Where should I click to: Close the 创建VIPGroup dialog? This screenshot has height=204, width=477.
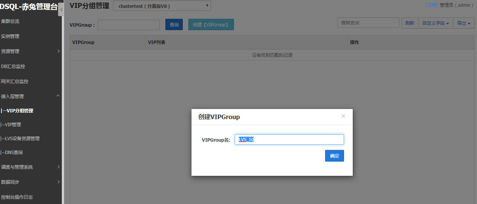[343, 116]
